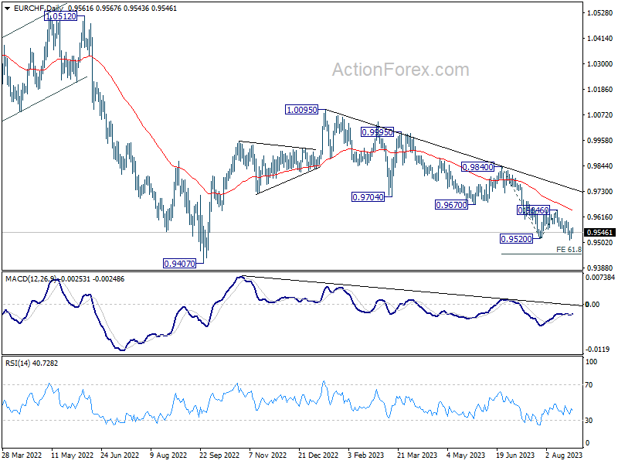Click the 11 May 2022 date label
Image resolution: width=618 pixels, height=464 pixels.
point(72,455)
